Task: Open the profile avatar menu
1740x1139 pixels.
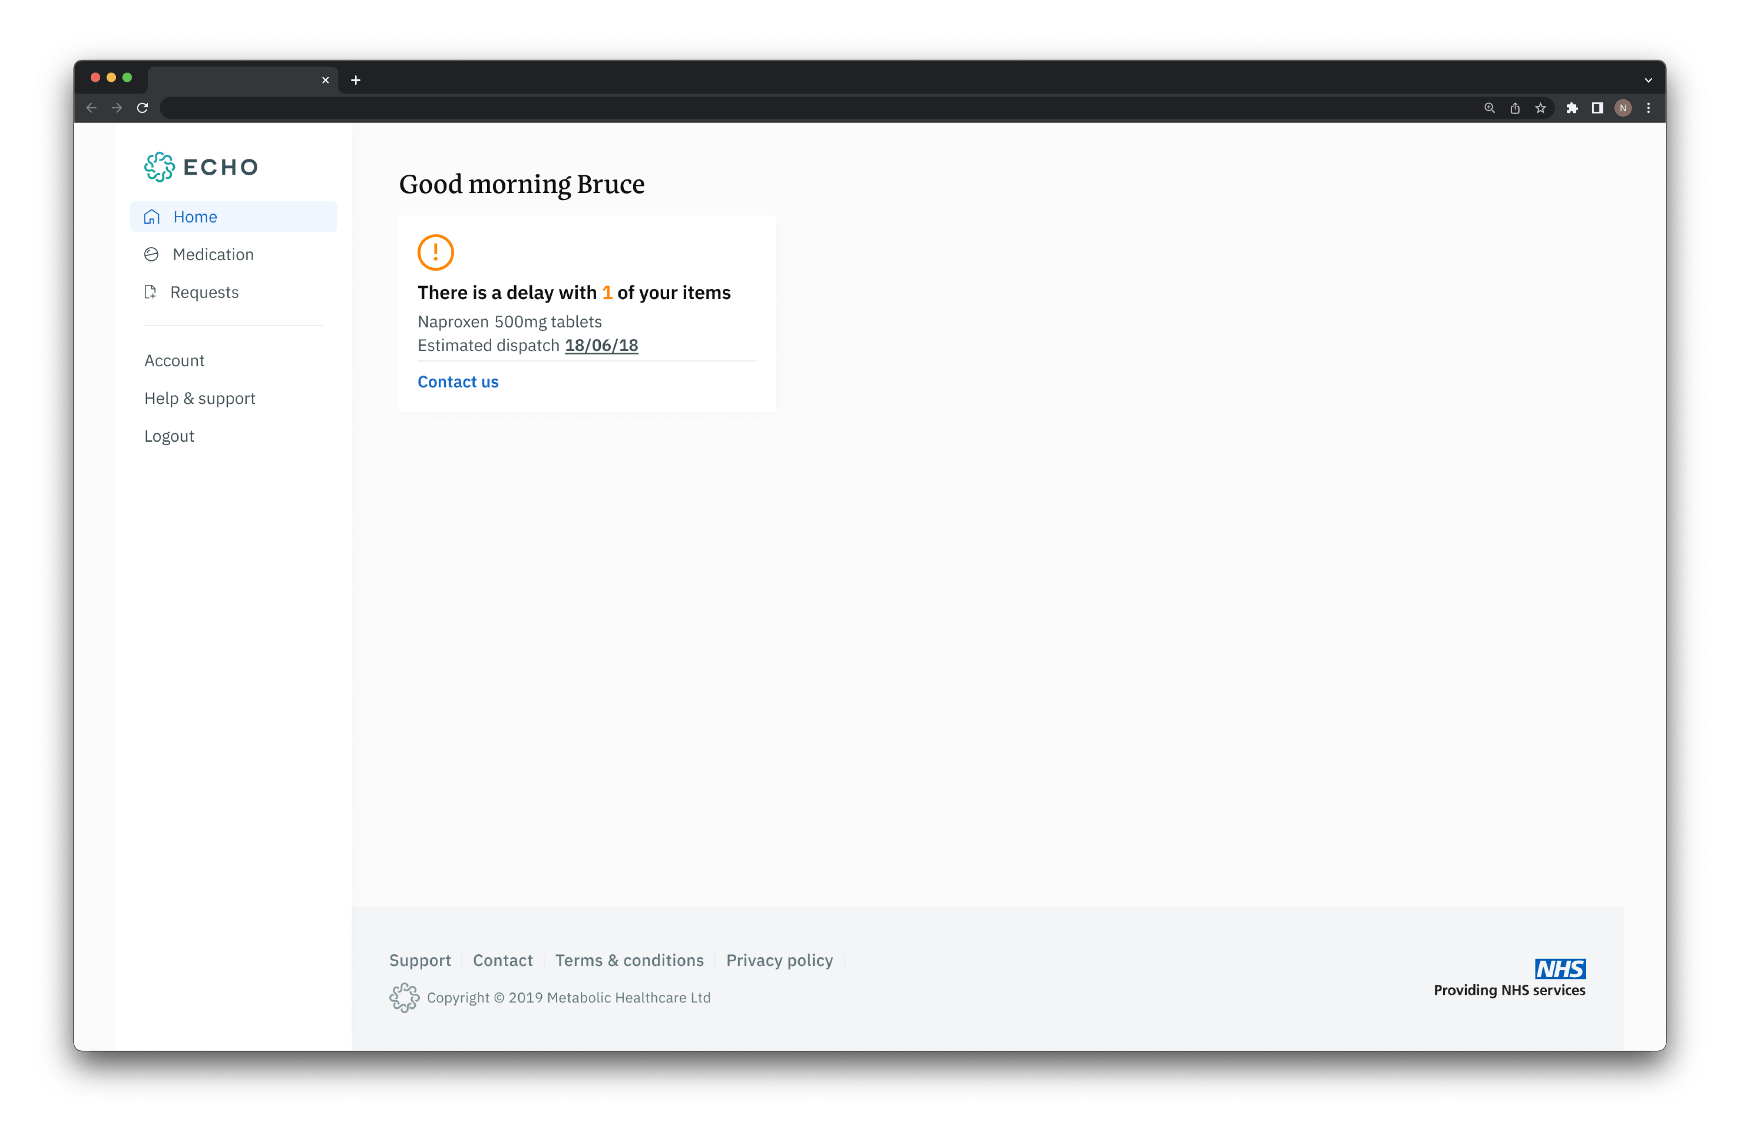Action: [x=1623, y=108]
